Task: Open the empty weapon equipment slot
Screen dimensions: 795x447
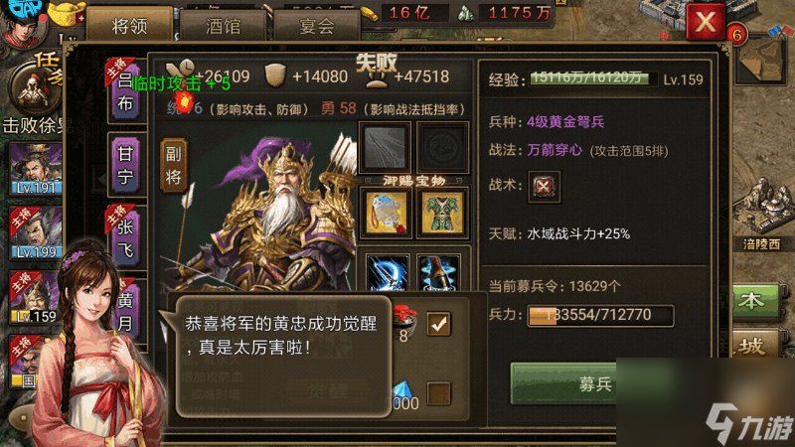Action: pos(385,147)
